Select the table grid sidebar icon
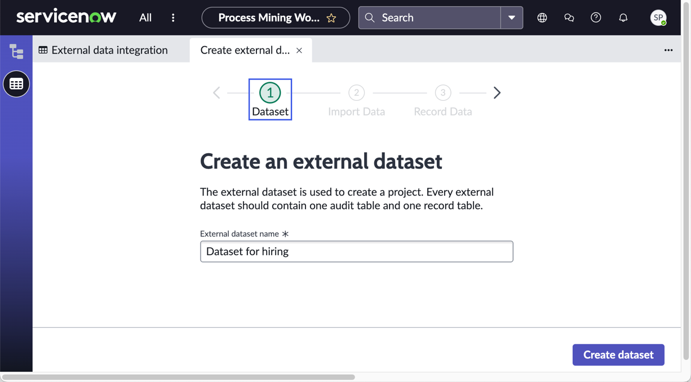This screenshot has width=691, height=382. pyautogui.click(x=16, y=84)
